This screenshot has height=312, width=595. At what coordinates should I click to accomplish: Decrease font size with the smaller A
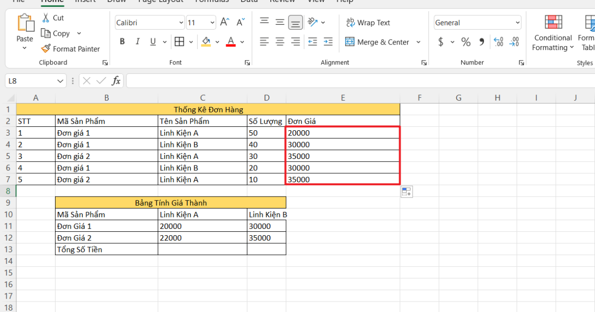point(240,22)
